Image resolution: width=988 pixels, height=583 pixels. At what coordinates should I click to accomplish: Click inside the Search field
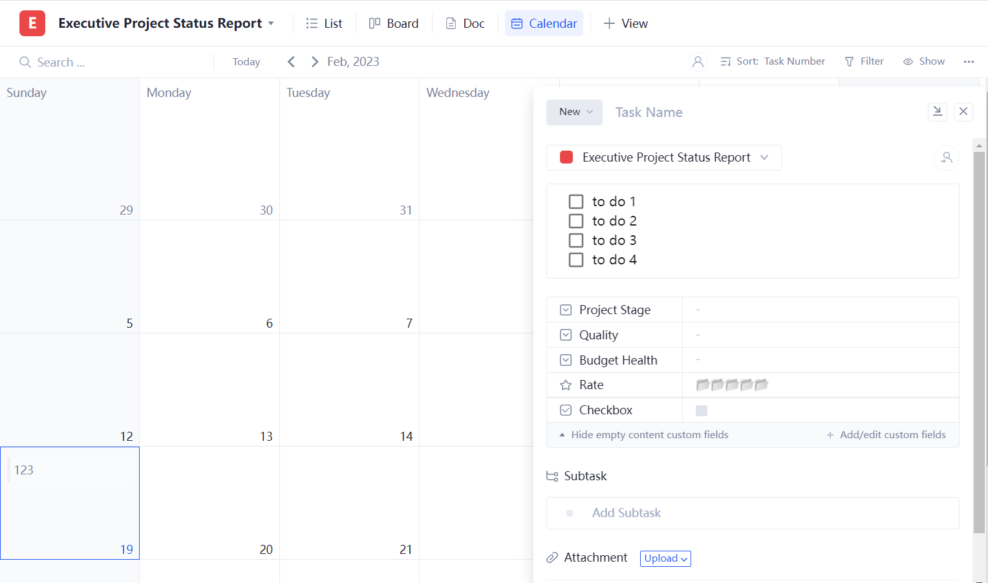coord(78,61)
